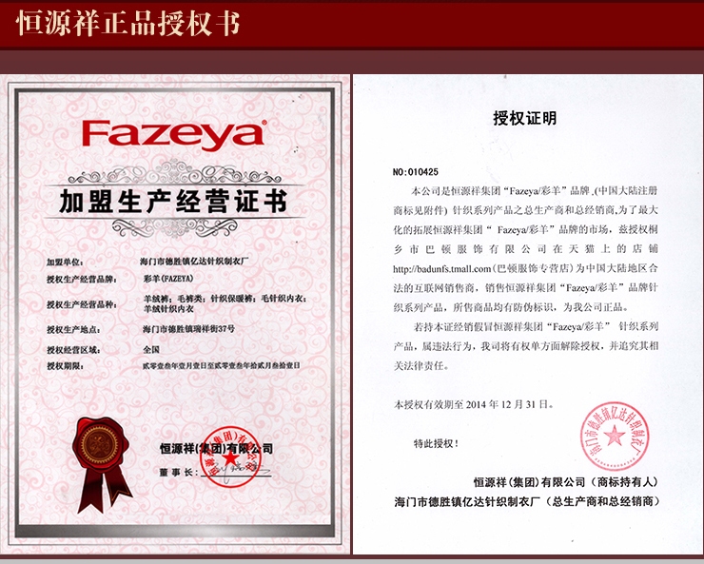
Task: Click the 加盟单位 label
Action: point(65,263)
